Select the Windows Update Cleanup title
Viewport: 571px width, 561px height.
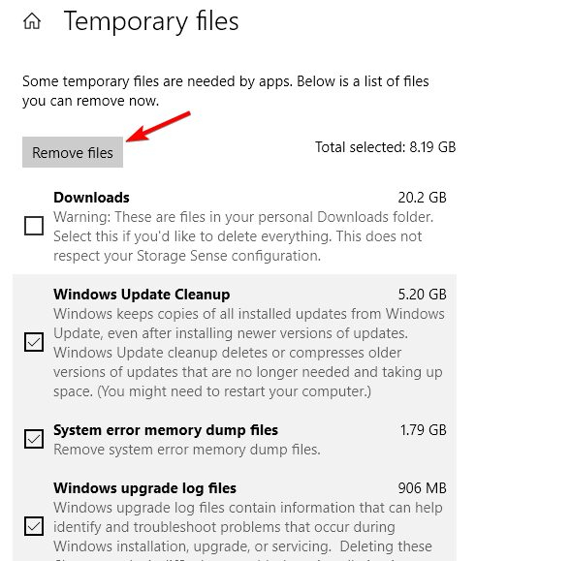[142, 295]
